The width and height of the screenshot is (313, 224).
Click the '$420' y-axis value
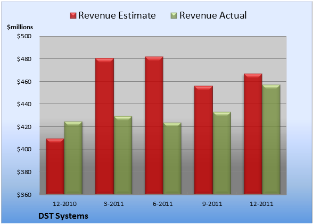click(x=24, y=127)
